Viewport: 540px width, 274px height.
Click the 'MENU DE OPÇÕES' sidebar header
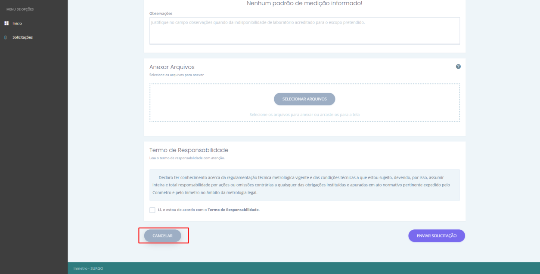[x=20, y=9]
